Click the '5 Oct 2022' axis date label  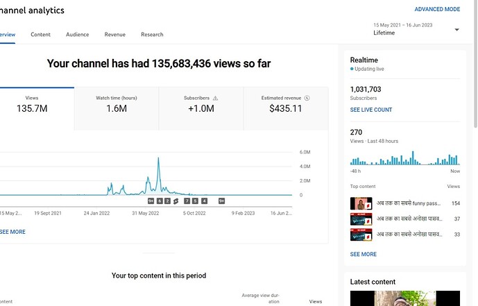(x=194, y=213)
